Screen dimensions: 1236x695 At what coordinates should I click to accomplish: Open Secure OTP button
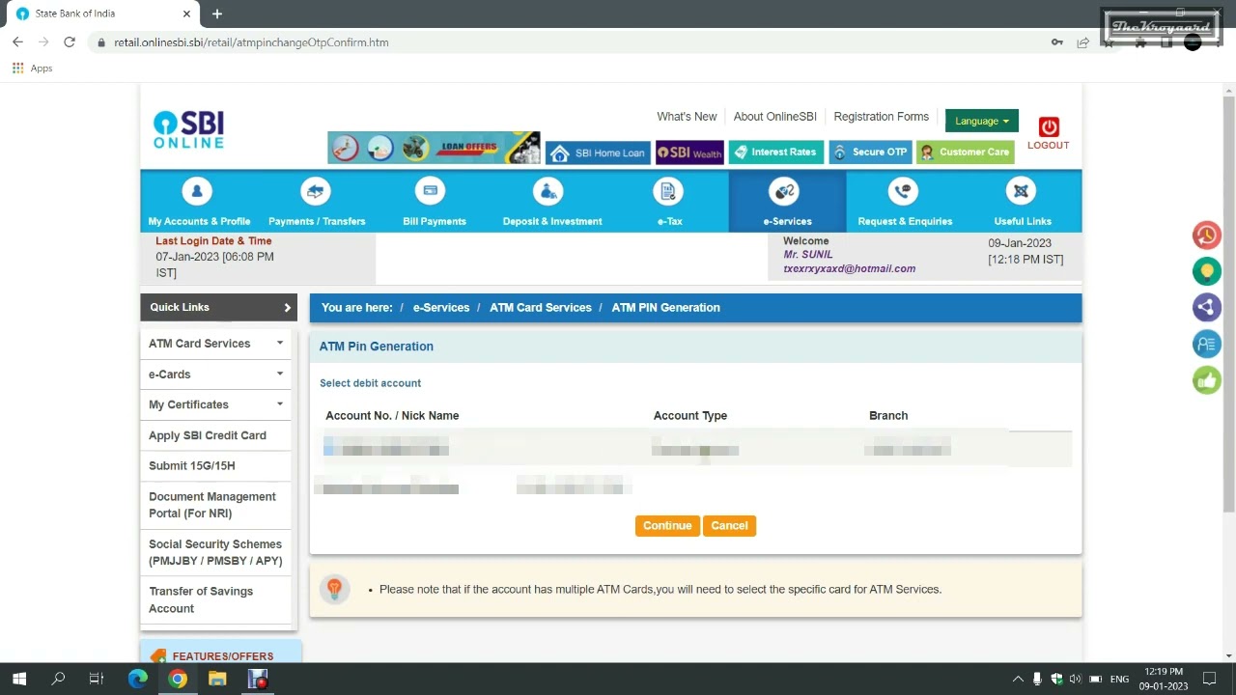pyautogui.click(x=870, y=153)
